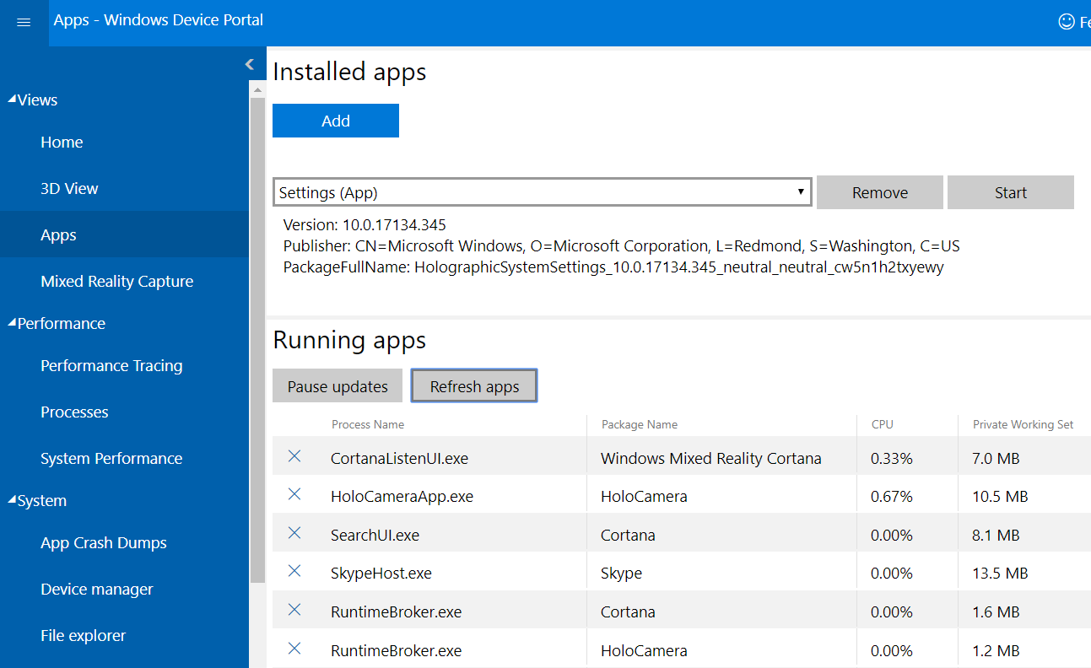Click Refresh apps button
1091x668 pixels.
point(474,386)
